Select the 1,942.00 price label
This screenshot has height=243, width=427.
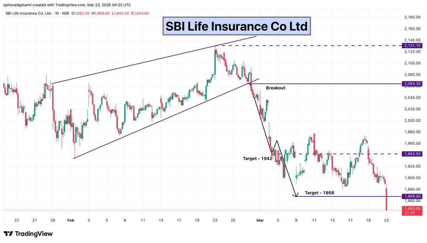pos(412,154)
